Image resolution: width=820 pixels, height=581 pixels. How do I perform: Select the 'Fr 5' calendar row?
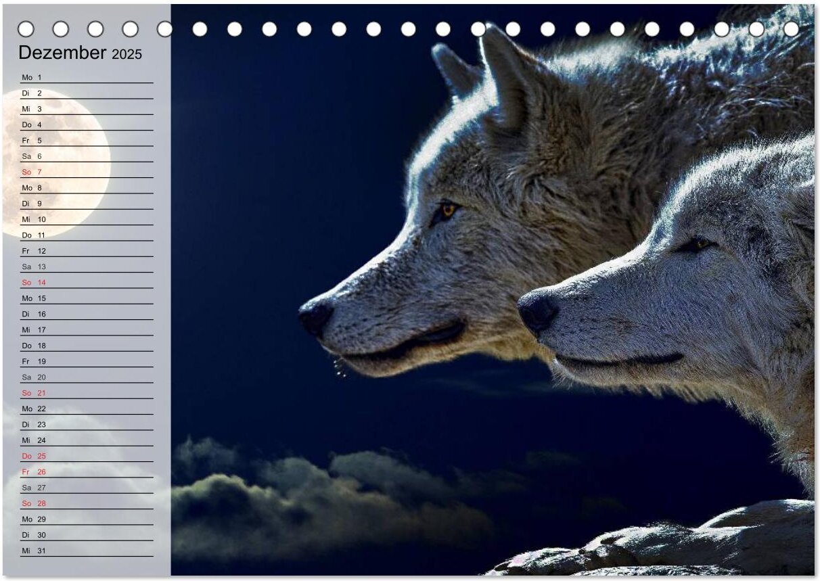(x=87, y=140)
